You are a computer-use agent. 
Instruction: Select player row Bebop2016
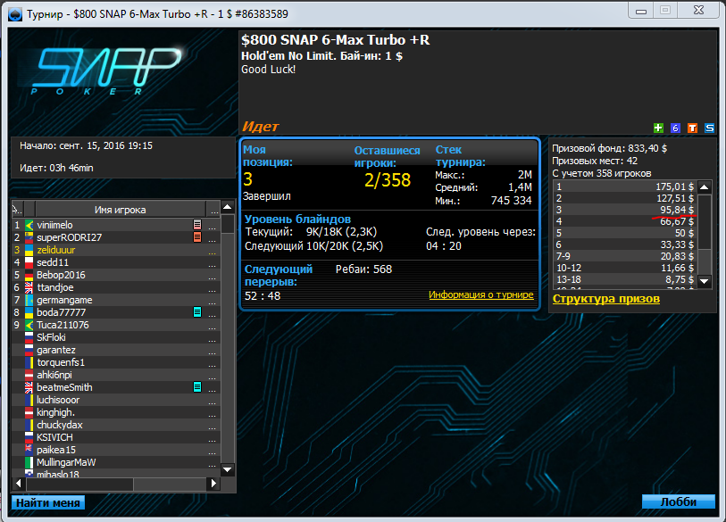pyautogui.click(x=116, y=275)
